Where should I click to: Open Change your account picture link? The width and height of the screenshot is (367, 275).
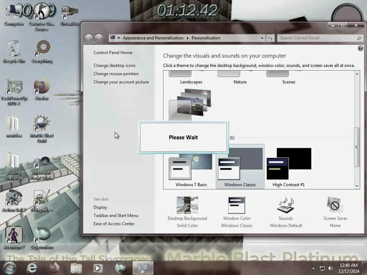121,82
